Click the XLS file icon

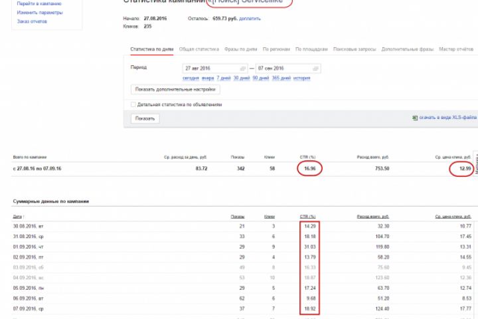coord(414,118)
